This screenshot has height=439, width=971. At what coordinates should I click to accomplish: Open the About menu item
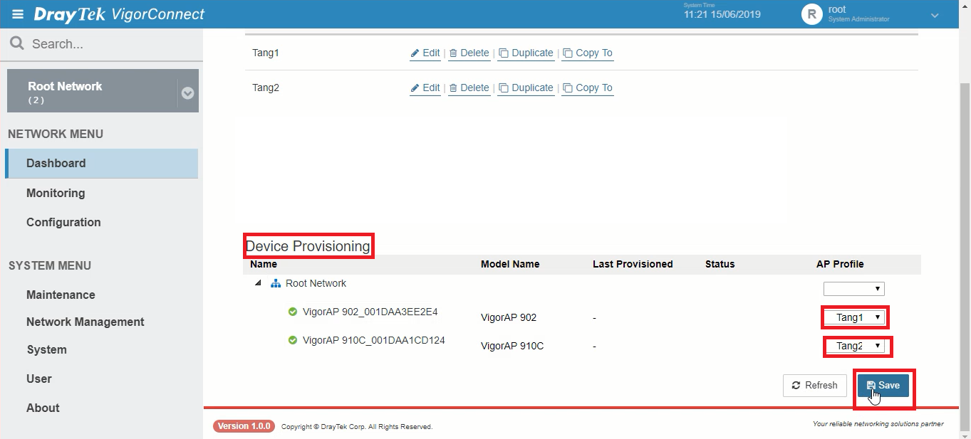pyautogui.click(x=43, y=408)
